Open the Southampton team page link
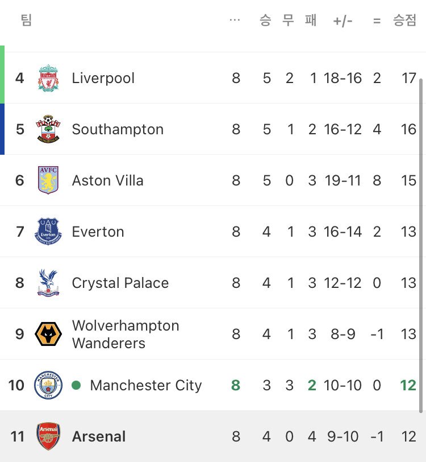Screen dimensions: 426x462 118,129
